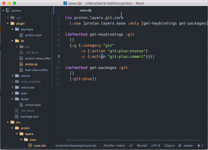208x150 pixels.
Task: Click the package.json file icon
Action: 17,116
